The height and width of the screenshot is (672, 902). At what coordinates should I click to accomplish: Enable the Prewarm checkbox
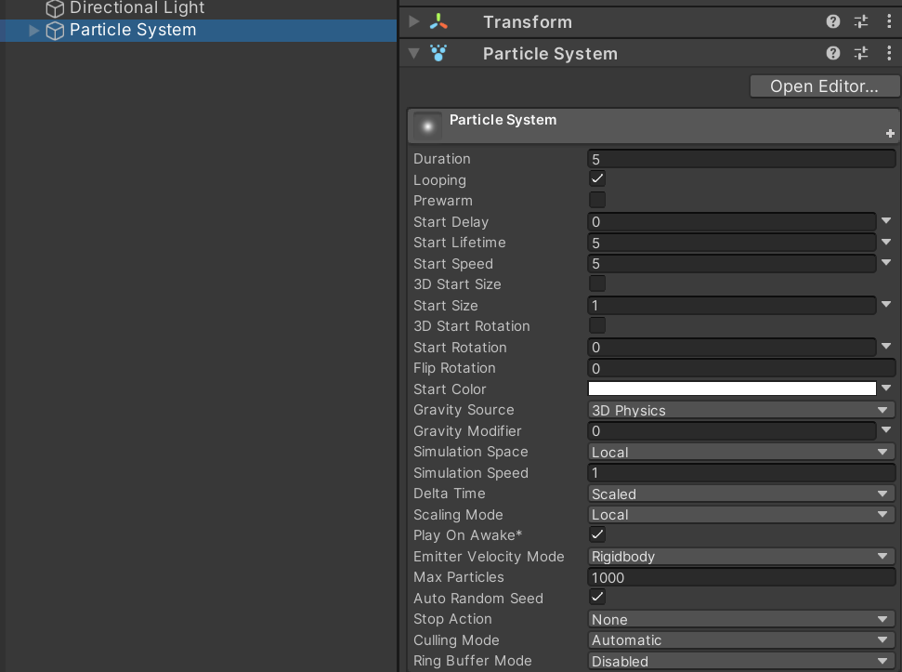tap(597, 201)
